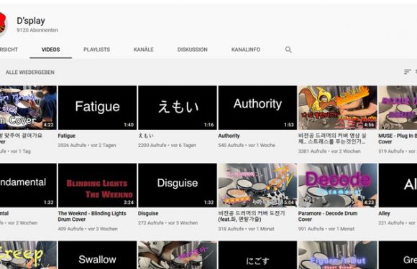The width and height of the screenshot is (417, 269).
Task: Open the Creep drum cover thumbnail
Action: [28, 255]
